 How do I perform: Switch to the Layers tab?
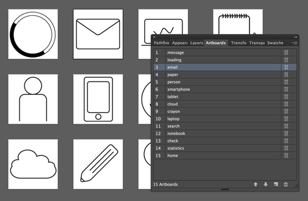click(x=196, y=43)
